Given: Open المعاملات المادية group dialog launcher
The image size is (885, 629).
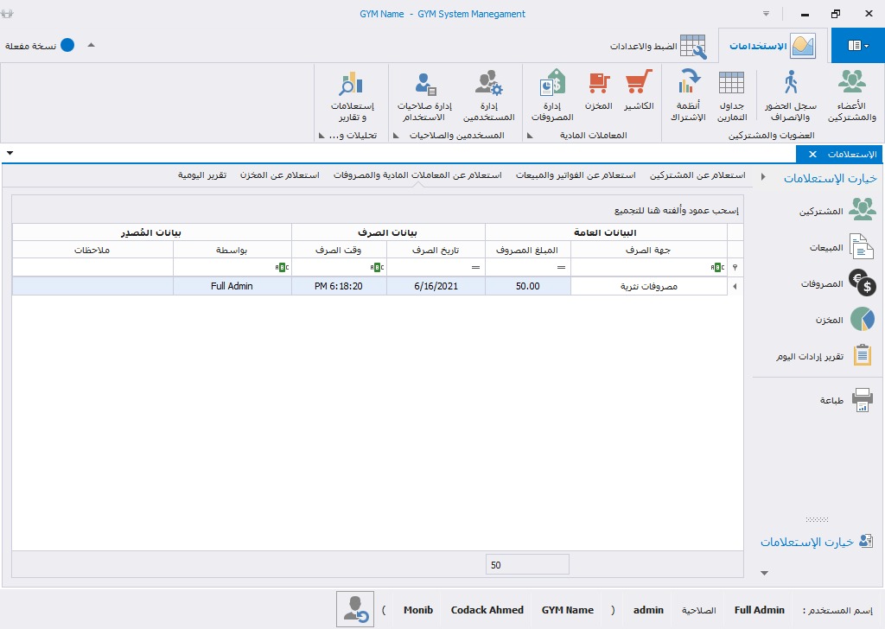Looking at the screenshot, I should point(530,136).
